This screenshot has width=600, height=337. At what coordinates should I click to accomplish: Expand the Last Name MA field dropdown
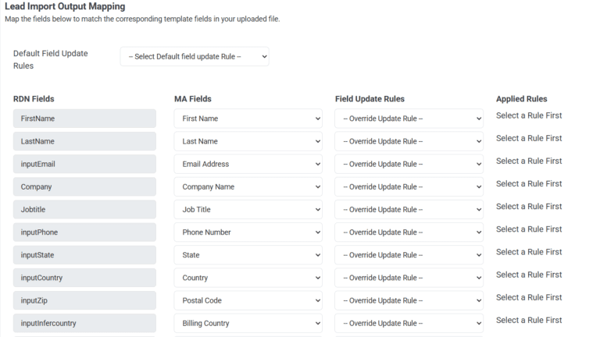pos(248,141)
